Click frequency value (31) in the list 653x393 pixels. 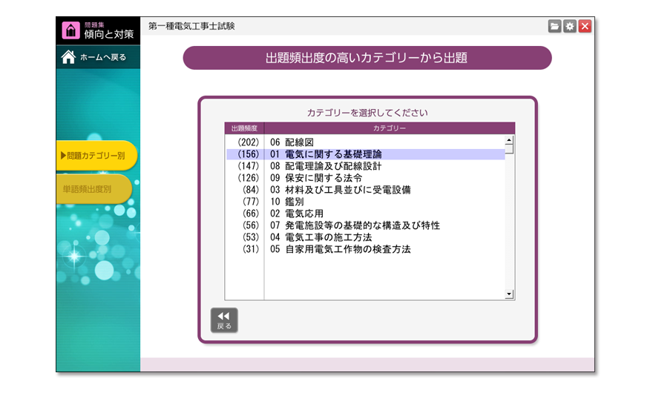coord(251,249)
